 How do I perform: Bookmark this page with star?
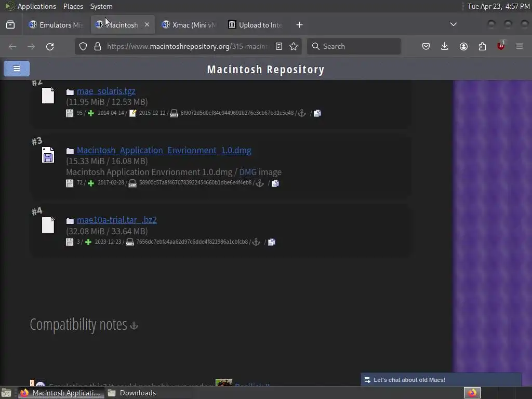pos(294,46)
